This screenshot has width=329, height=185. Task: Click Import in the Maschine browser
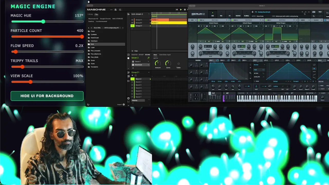tap(120, 105)
